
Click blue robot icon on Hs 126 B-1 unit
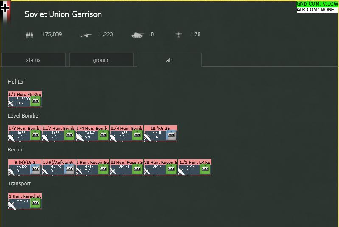[x=69, y=169]
